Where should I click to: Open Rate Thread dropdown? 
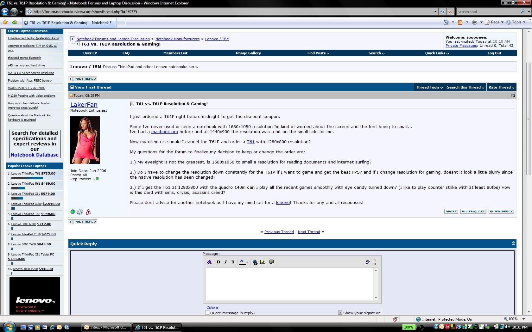501,87
